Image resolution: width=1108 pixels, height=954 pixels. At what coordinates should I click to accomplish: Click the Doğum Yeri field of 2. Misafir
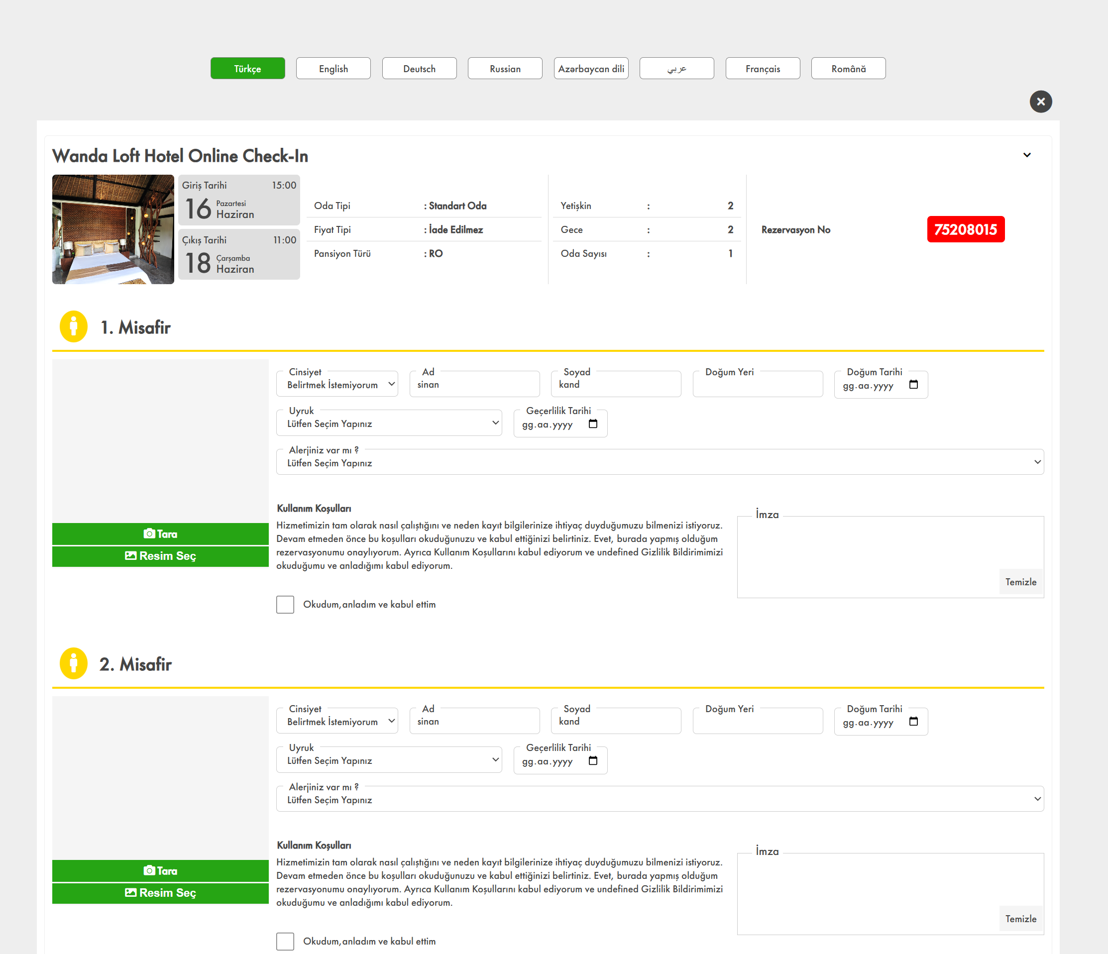(757, 722)
